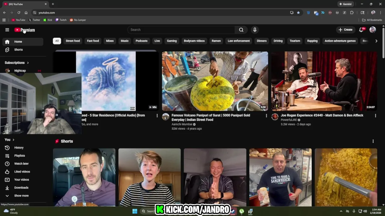Open Downloads in sidebar
This screenshot has width=385, height=216.
pyautogui.click(x=23, y=187)
